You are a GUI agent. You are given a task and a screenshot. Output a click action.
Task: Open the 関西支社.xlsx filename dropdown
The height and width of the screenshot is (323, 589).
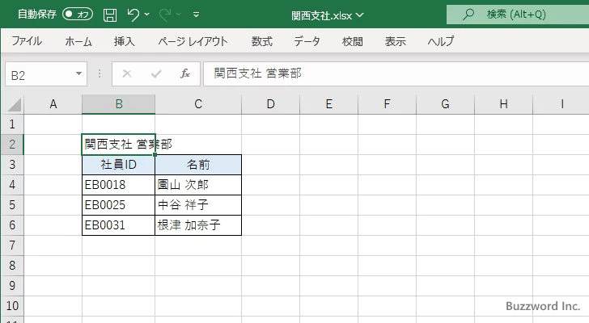tap(359, 15)
